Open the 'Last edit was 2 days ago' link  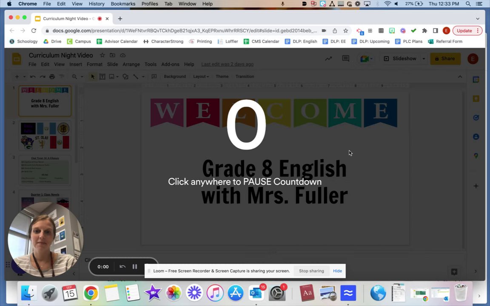(x=227, y=64)
